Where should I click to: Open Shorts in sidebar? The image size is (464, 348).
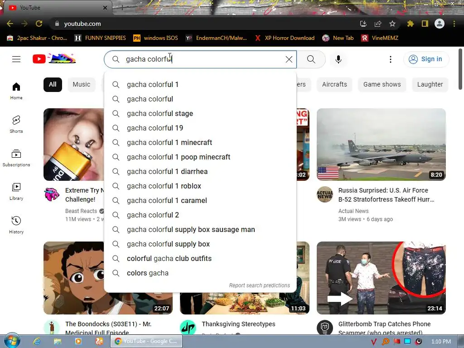click(16, 124)
